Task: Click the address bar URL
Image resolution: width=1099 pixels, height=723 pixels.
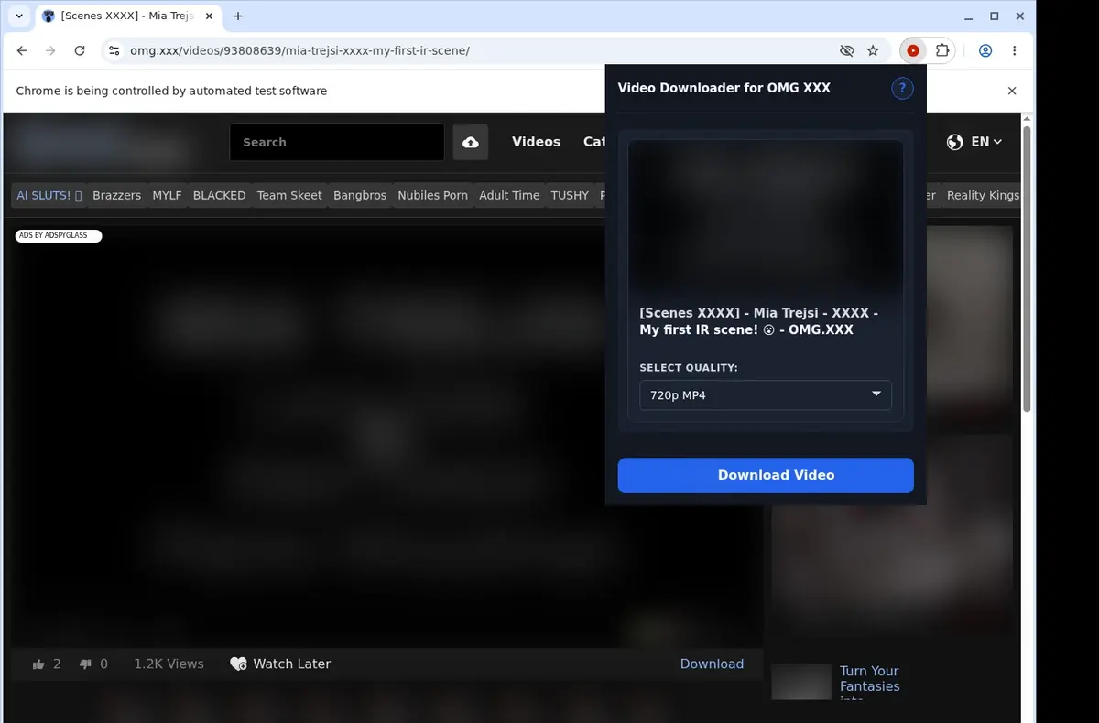Action: (299, 50)
